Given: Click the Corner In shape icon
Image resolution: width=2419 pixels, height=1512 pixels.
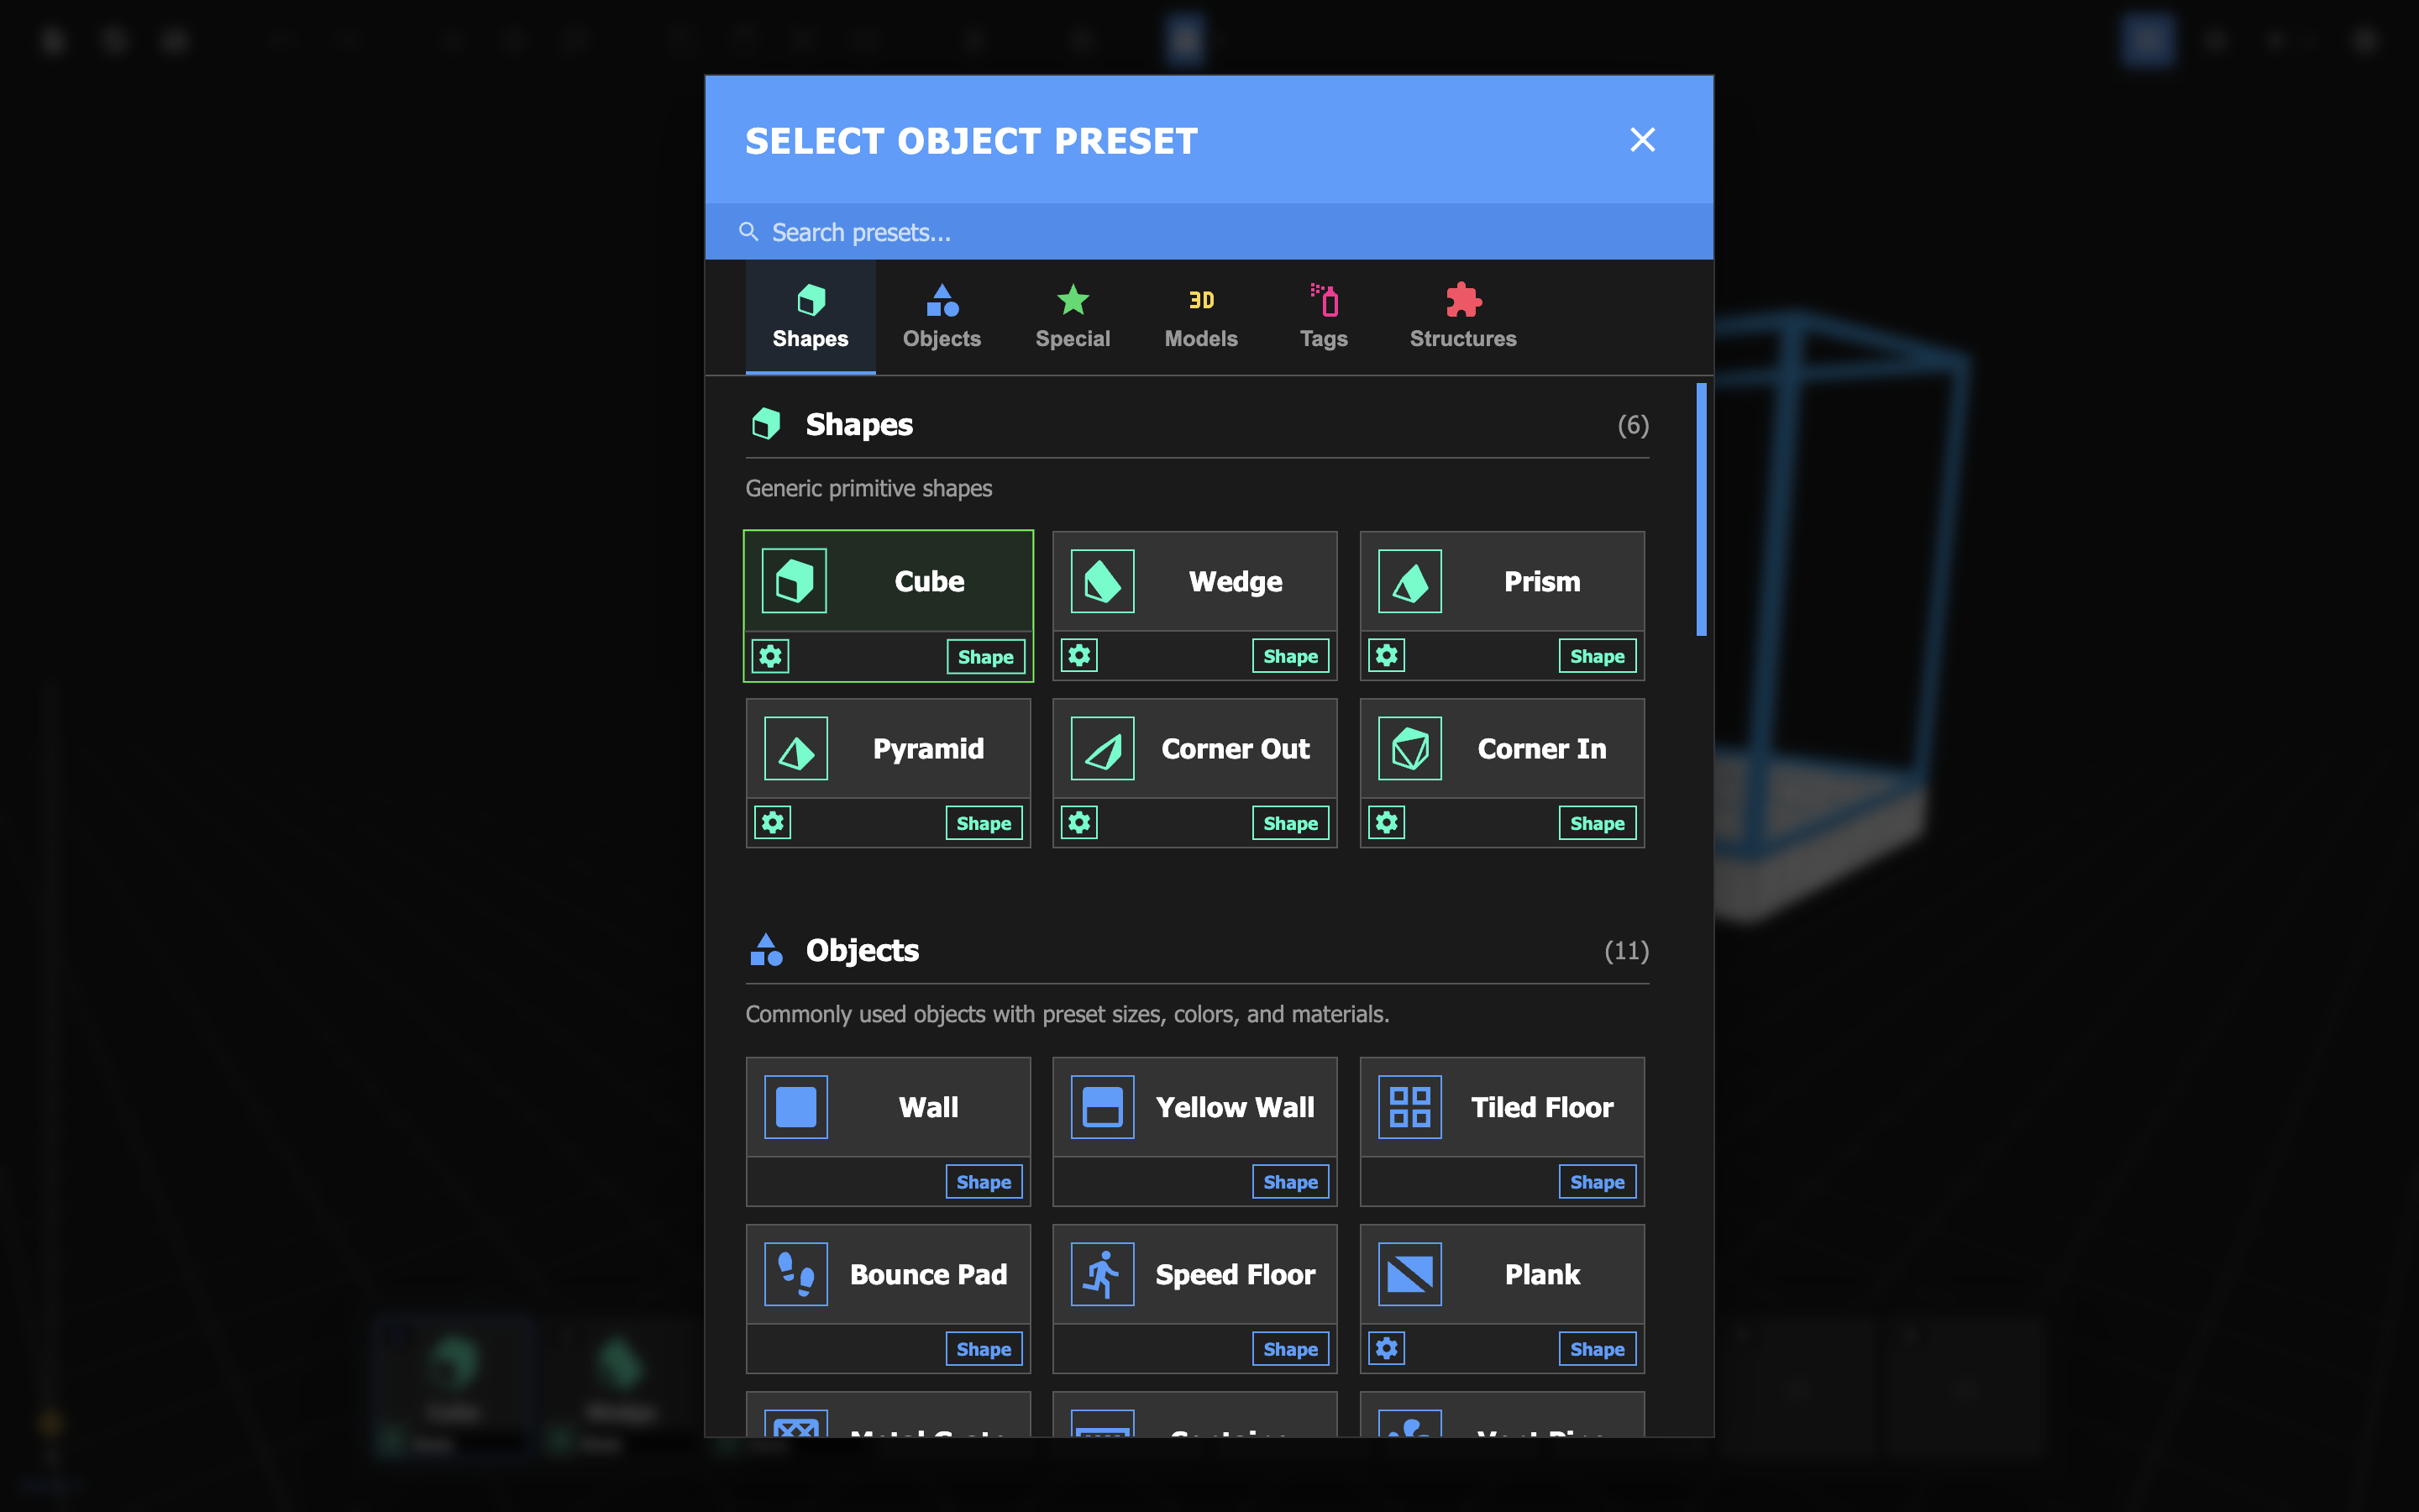Looking at the screenshot, I should (1409, 749).
